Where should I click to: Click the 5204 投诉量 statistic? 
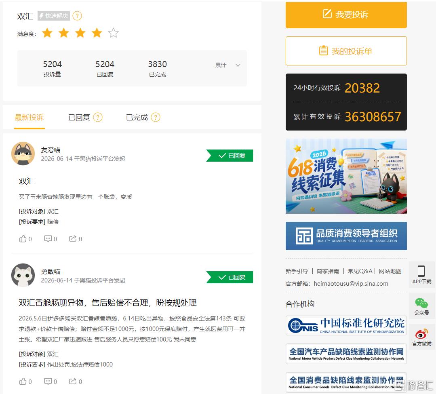pyautogui.click(x=52, y=68)
